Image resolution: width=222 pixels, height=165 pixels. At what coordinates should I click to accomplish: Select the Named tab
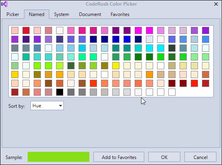[x=37, y=14]
